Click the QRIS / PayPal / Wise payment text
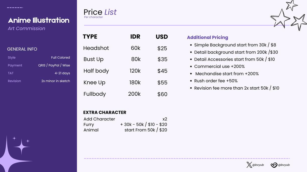This screenshot has width=307, height=172. [x=54, y=65]
